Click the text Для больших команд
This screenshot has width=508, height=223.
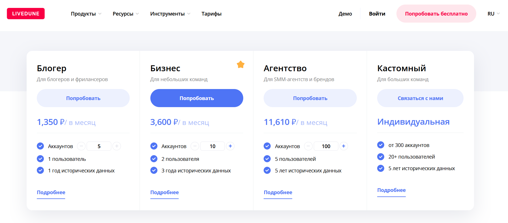(x=403, y=79)
